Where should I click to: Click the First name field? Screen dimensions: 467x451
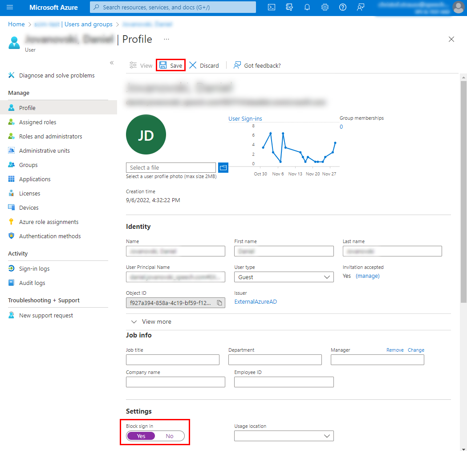(284, 251)
